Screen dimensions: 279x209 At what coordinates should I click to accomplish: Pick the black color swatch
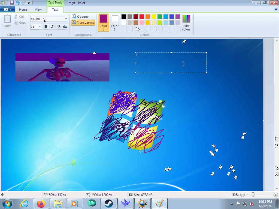[124, 17]
